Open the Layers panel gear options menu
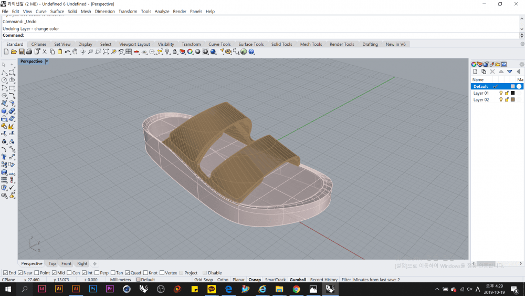 [521, 64]
